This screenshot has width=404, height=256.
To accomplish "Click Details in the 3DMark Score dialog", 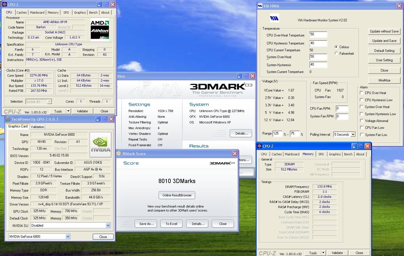I will pyautogui.click(x=198, y=224).
